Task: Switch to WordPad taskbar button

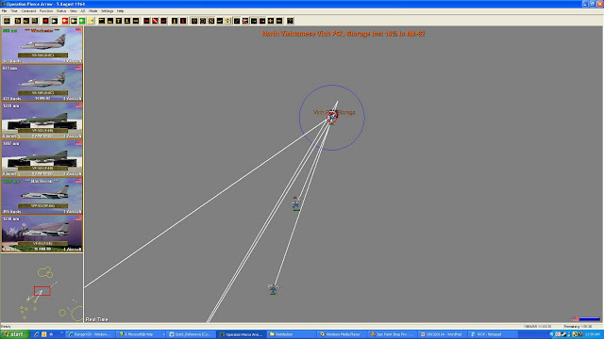Action: pyautogui.click(x=442, y=334)
